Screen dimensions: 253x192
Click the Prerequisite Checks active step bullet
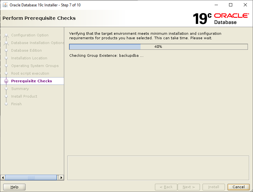[6, 81]
